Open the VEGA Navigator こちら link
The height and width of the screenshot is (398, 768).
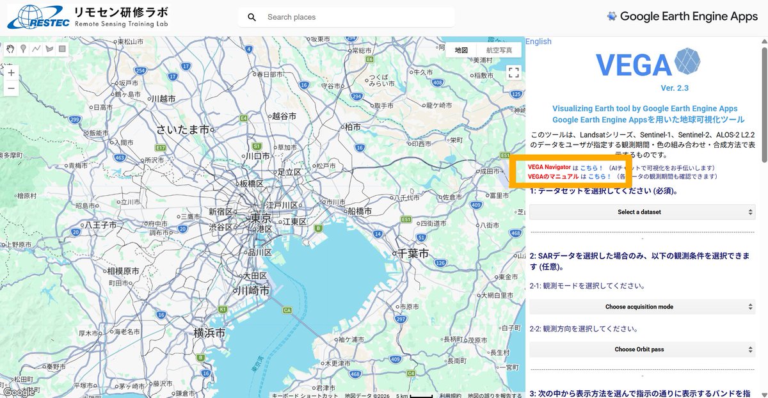591,167
